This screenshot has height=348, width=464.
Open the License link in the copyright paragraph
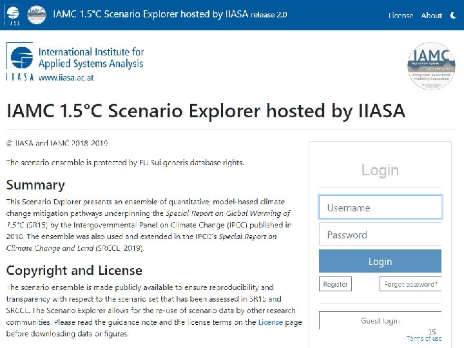click(271, 322)
